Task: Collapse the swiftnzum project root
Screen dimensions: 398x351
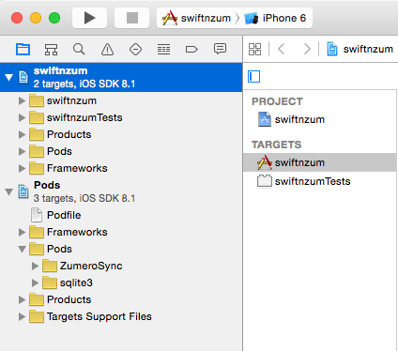Action: tap(8, 77)
